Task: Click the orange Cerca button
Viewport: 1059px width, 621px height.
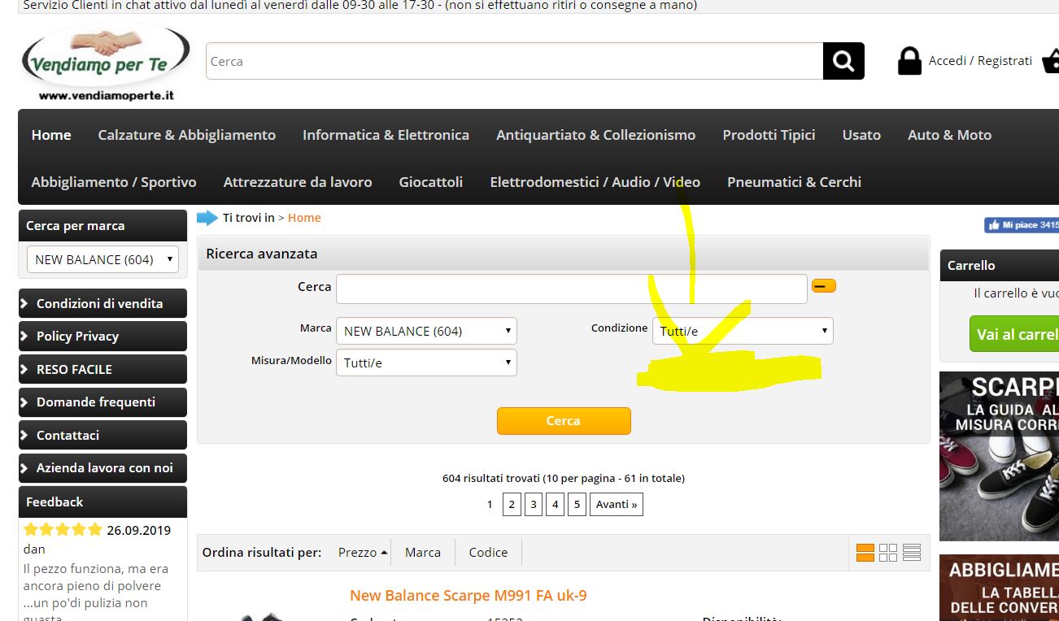Action: coord(564,421)
